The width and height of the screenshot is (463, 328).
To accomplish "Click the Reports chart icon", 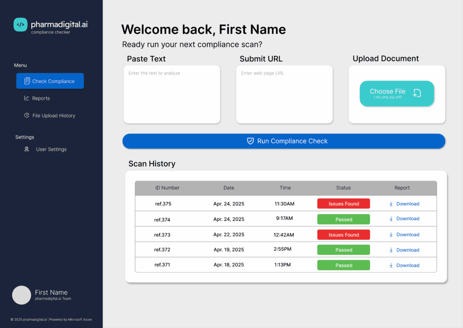I will pos(27,98).
